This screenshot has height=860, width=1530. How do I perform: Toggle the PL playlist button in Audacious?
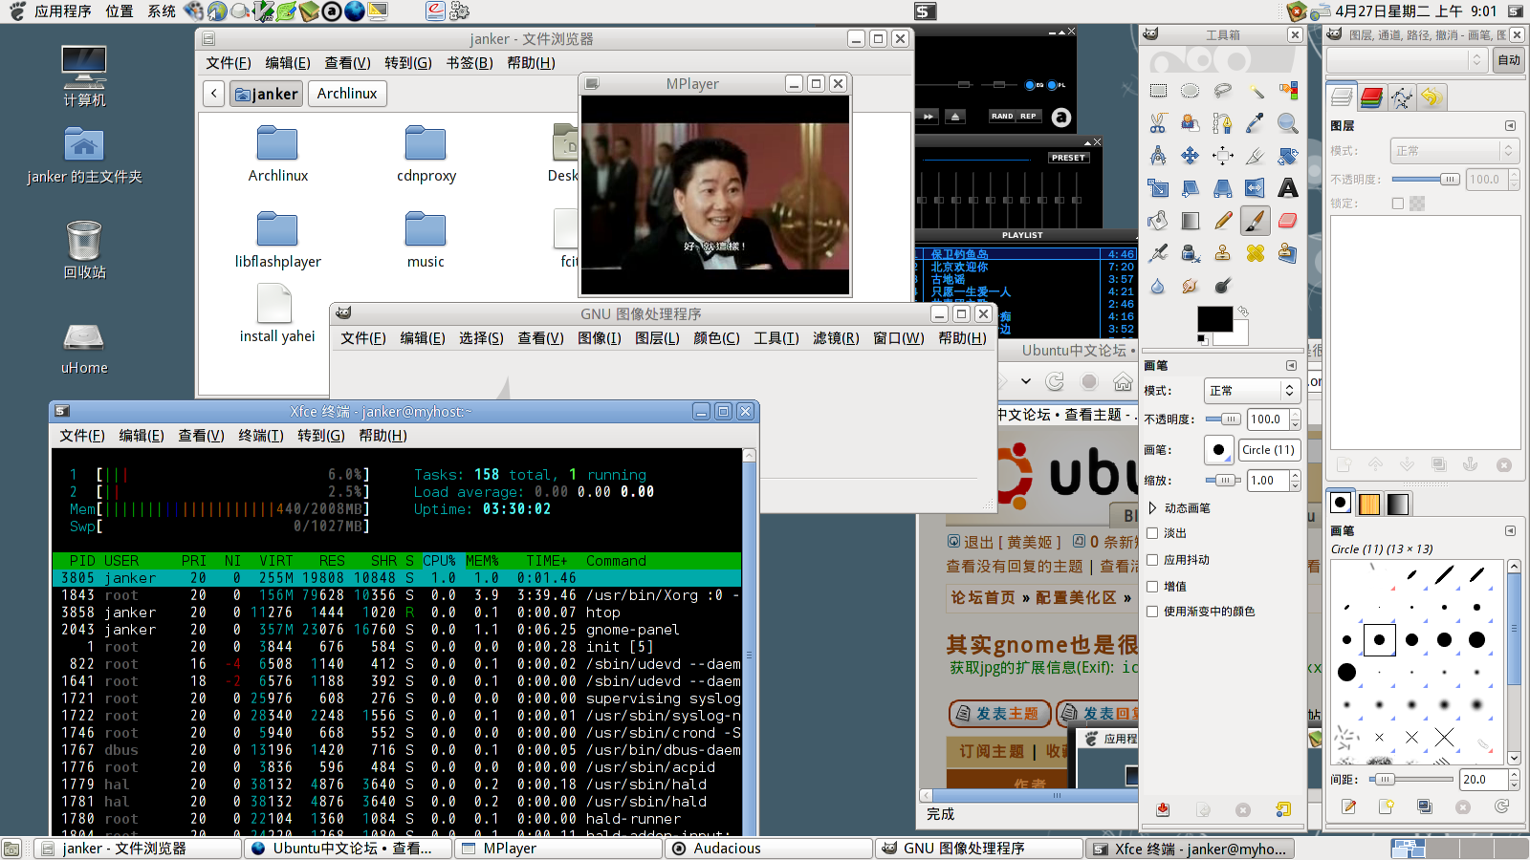click(1057, 85)
